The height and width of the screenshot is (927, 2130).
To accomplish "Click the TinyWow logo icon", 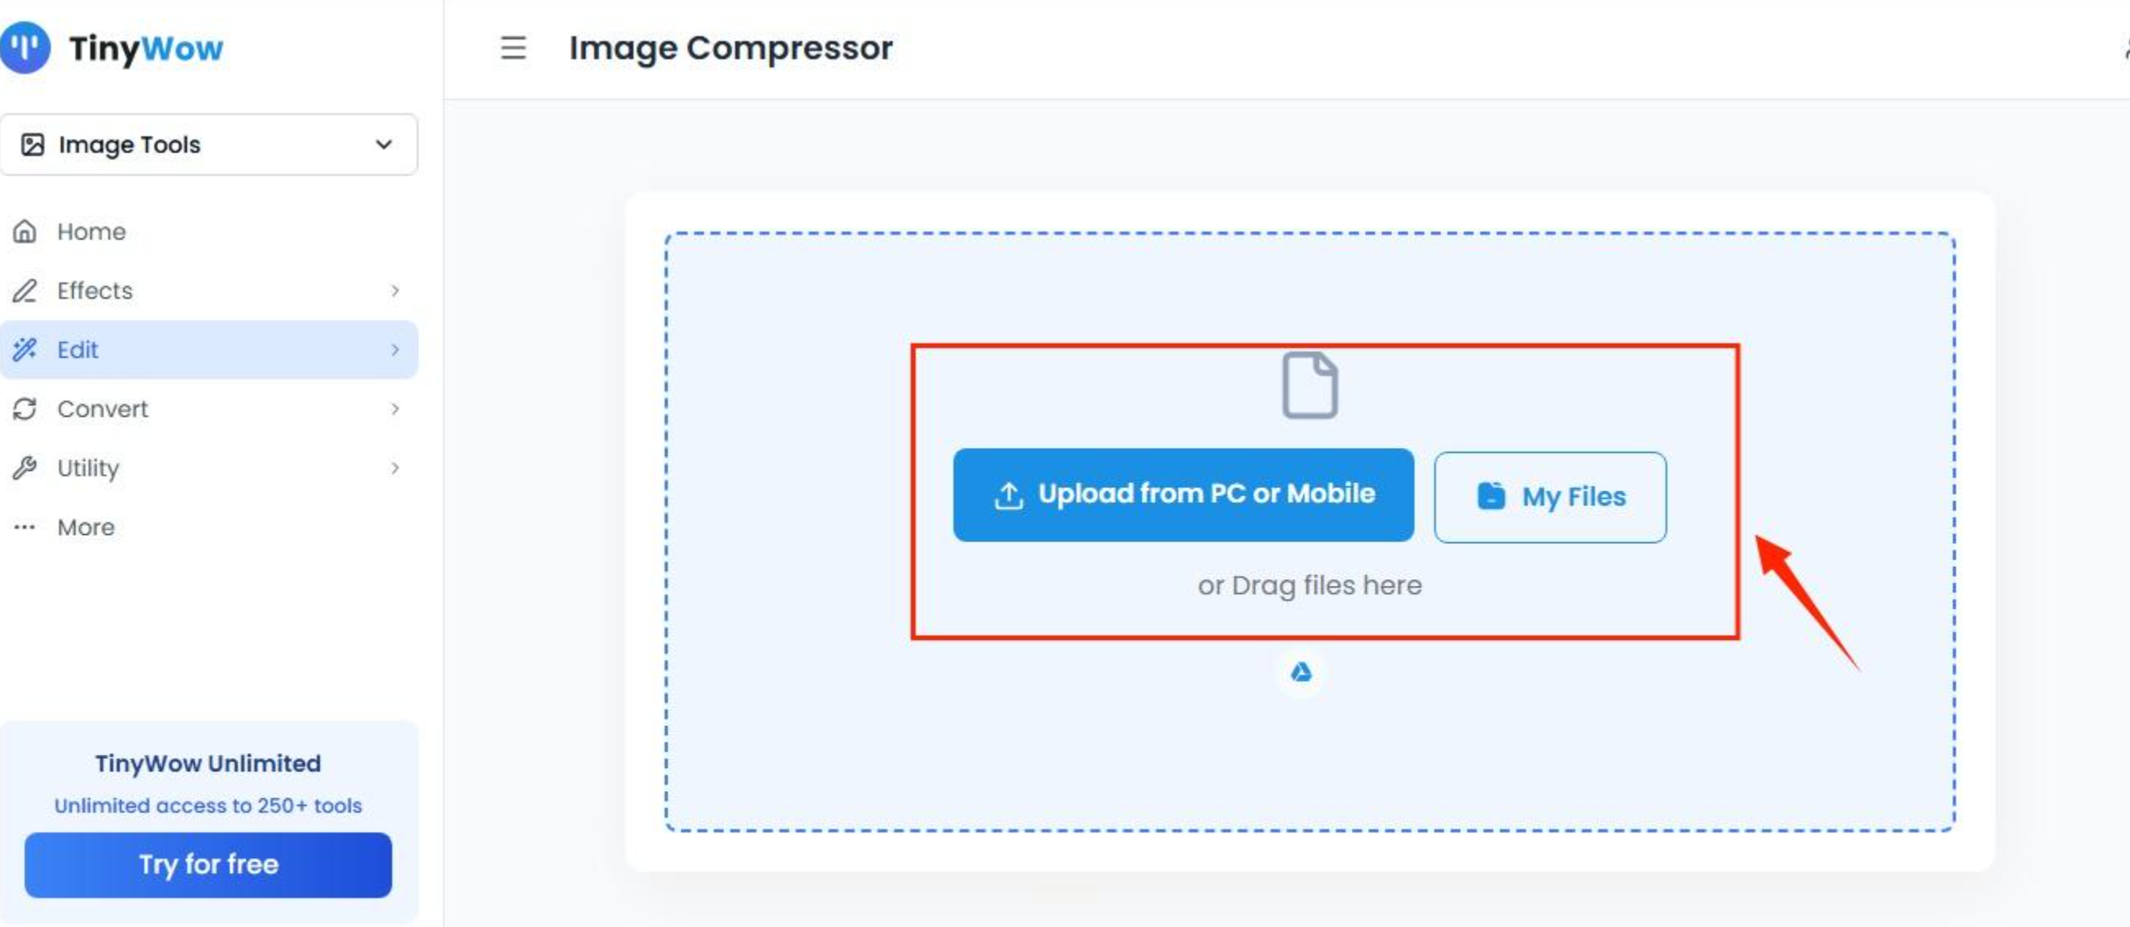I will [x=25, y=48].
